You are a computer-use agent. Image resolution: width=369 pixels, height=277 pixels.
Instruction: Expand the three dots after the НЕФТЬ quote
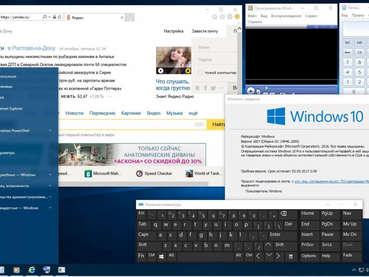(x=110, y=96)
